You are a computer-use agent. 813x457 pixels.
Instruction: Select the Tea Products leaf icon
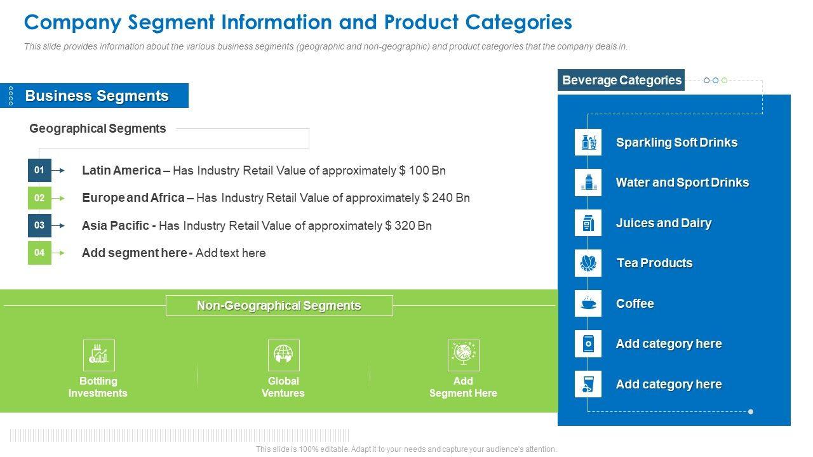(588, 263)
